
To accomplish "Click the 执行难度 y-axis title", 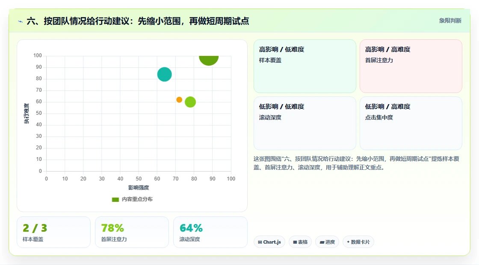I will [x=27, y=114].
